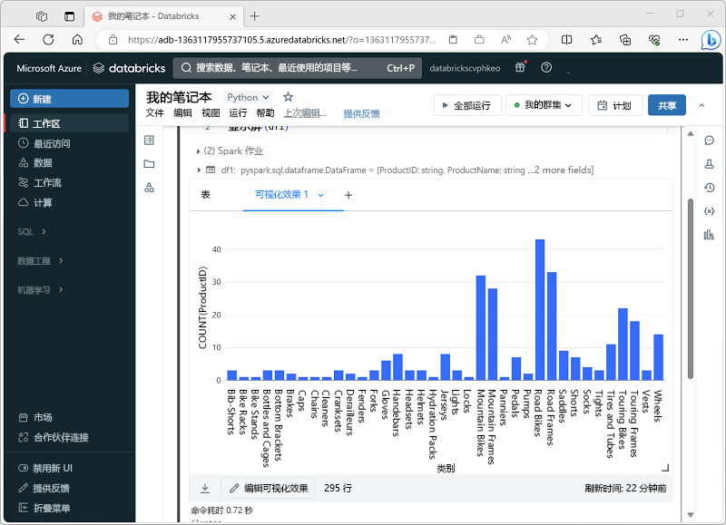Click the chart resize corner handle
This screenshot has width=726, height=525.
[x=665, y=468]
